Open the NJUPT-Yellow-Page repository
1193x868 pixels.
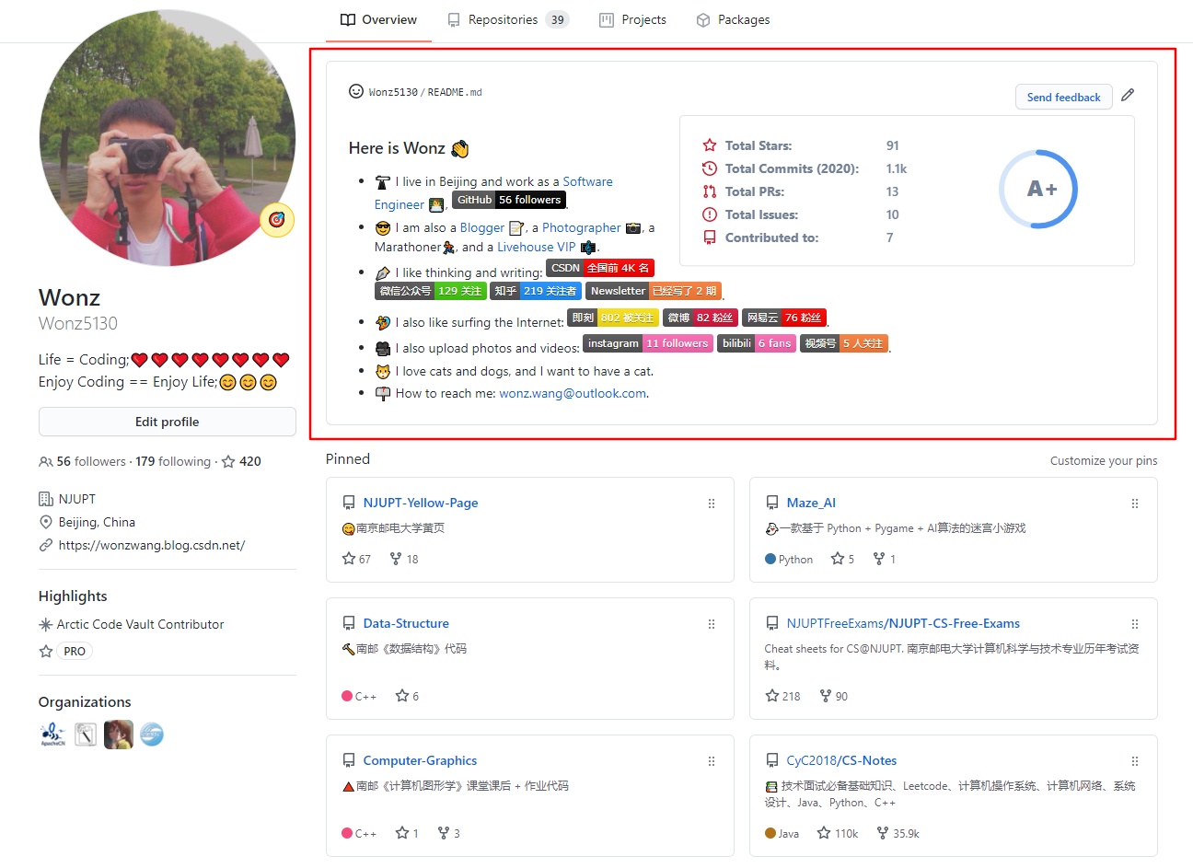point(421,503)
